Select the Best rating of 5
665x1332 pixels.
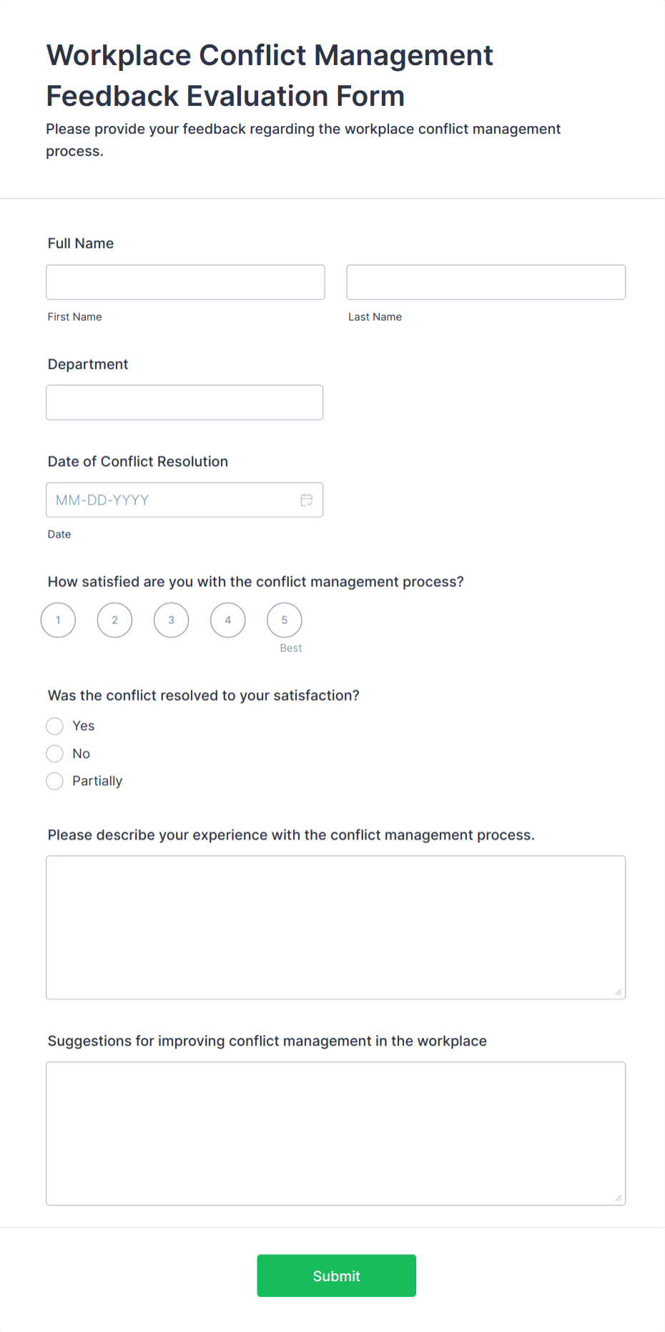click(x=284, y=620)
